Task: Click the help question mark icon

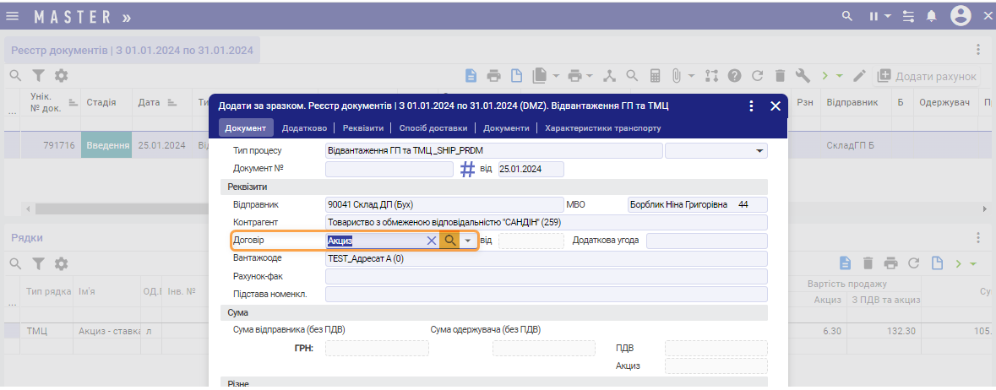Action: tap(735, 76)
